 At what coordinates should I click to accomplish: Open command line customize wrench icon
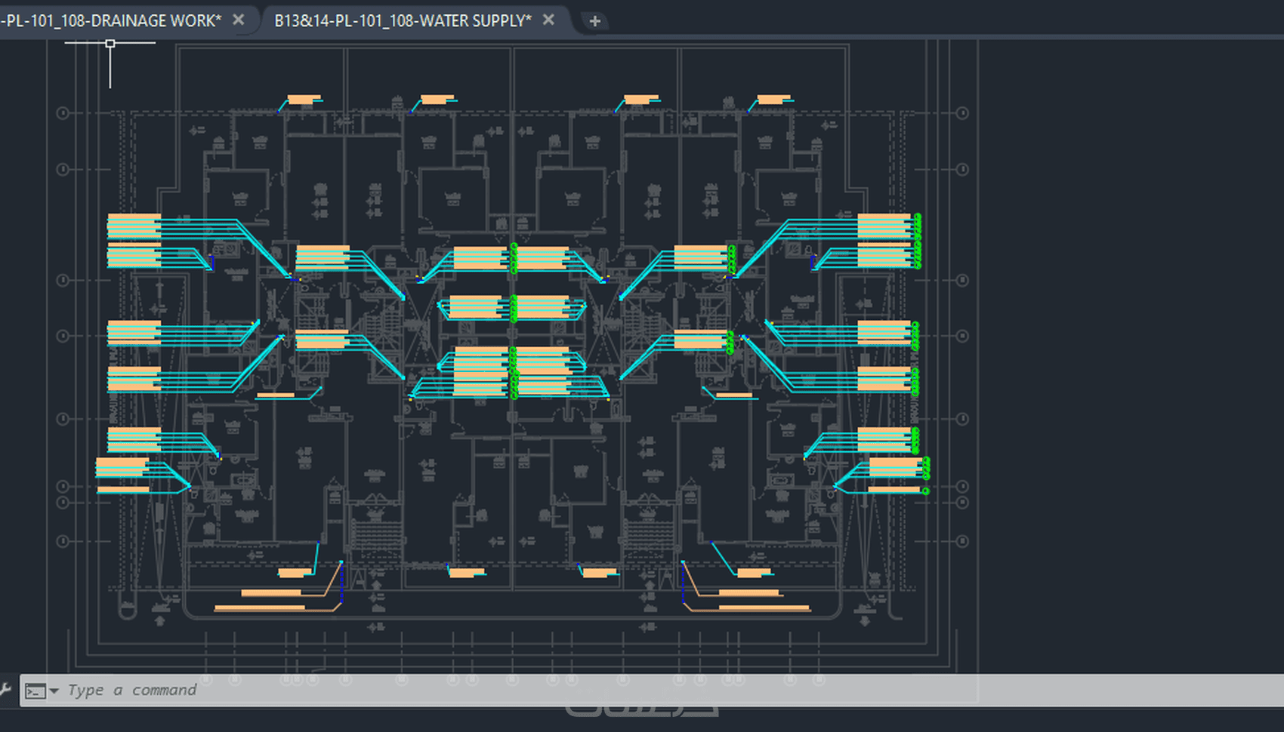coord(5,689)
